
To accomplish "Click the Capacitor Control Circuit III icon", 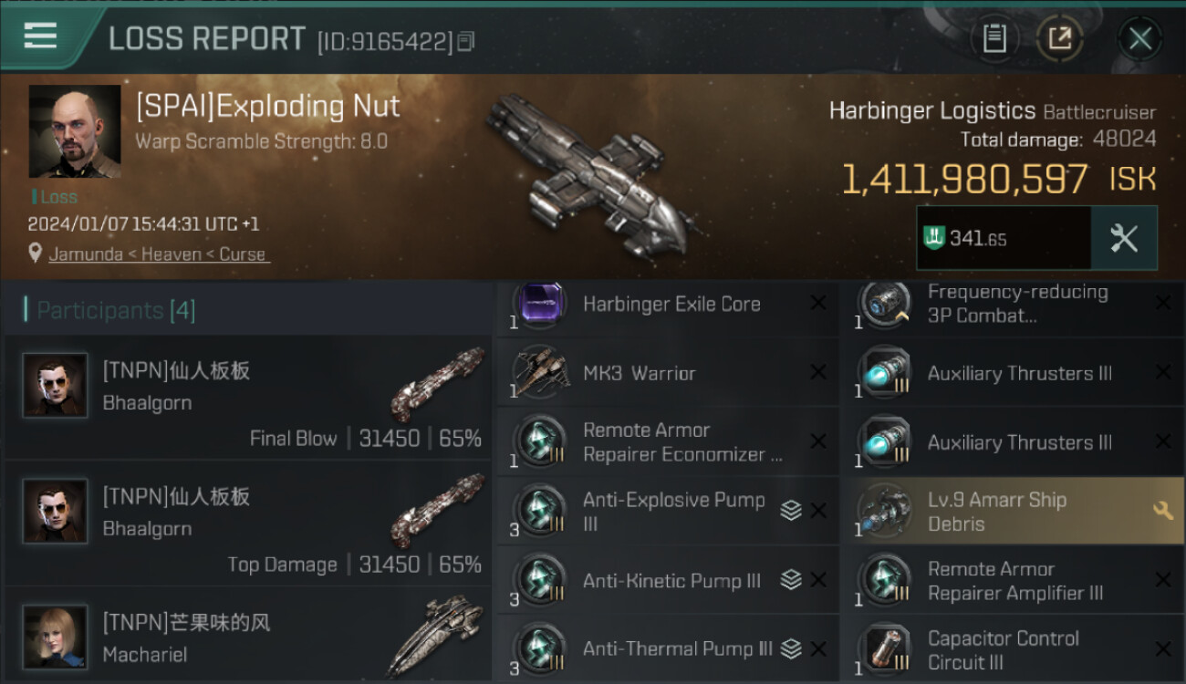I will click(883, 649).
